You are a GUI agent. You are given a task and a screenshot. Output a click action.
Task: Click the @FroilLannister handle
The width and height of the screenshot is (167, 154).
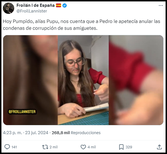pos(32,11)
